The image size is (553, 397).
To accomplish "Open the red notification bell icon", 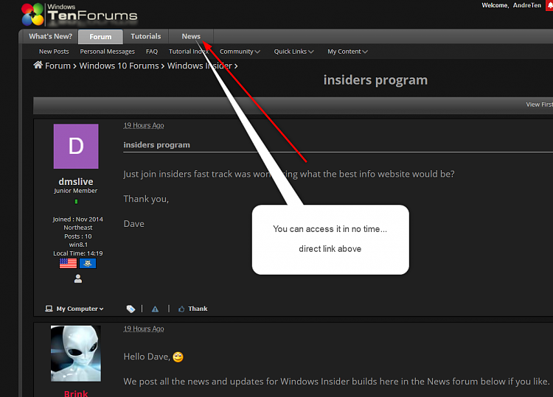I will click(549, 5).
